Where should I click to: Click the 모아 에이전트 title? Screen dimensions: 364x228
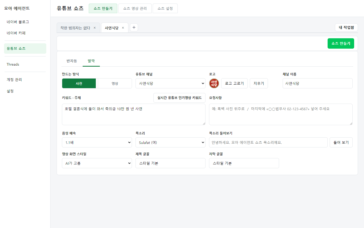[17, 8]
